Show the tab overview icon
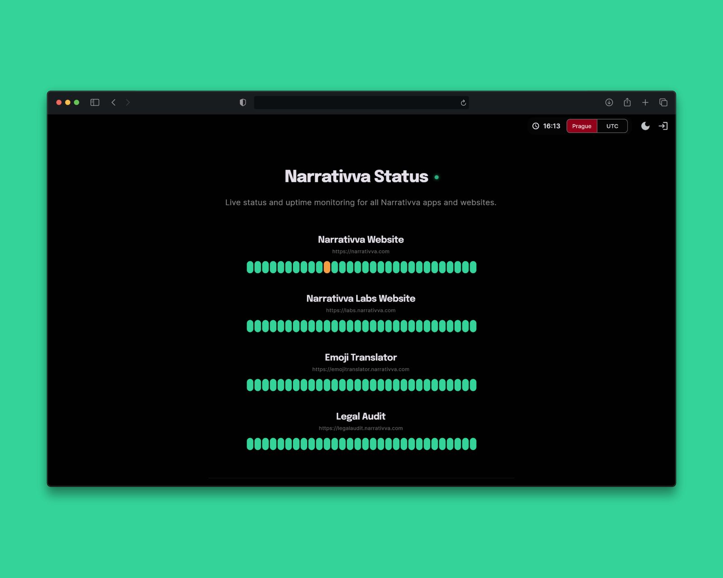The height and width of the screenshot is (578, 723). click(x=663, y=103)
